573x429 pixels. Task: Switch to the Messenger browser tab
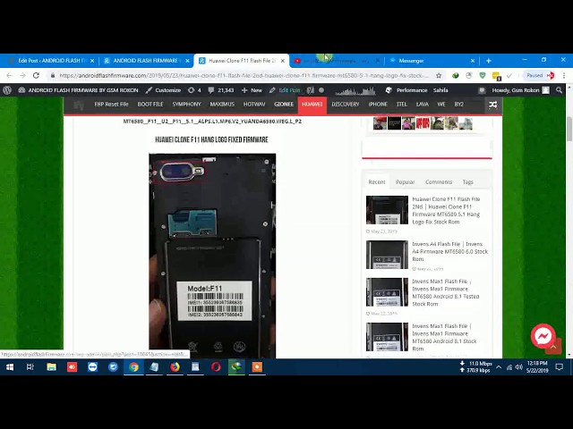click(x=432, y=61)
